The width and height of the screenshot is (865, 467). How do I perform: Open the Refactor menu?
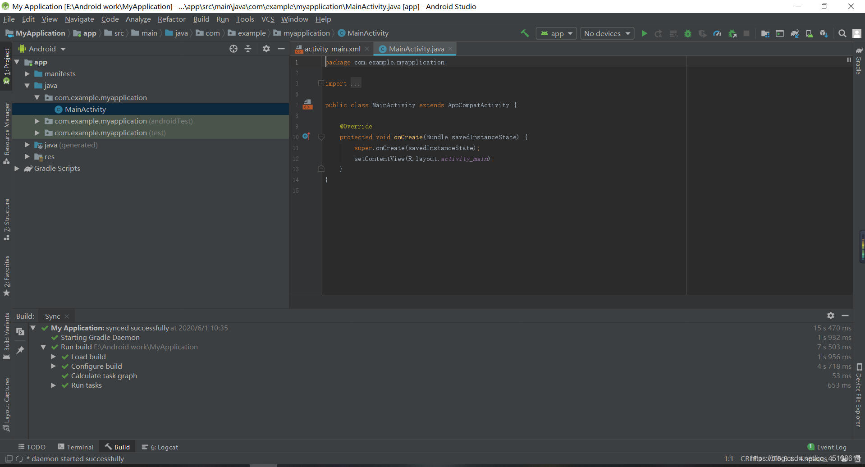pos(171,19)
